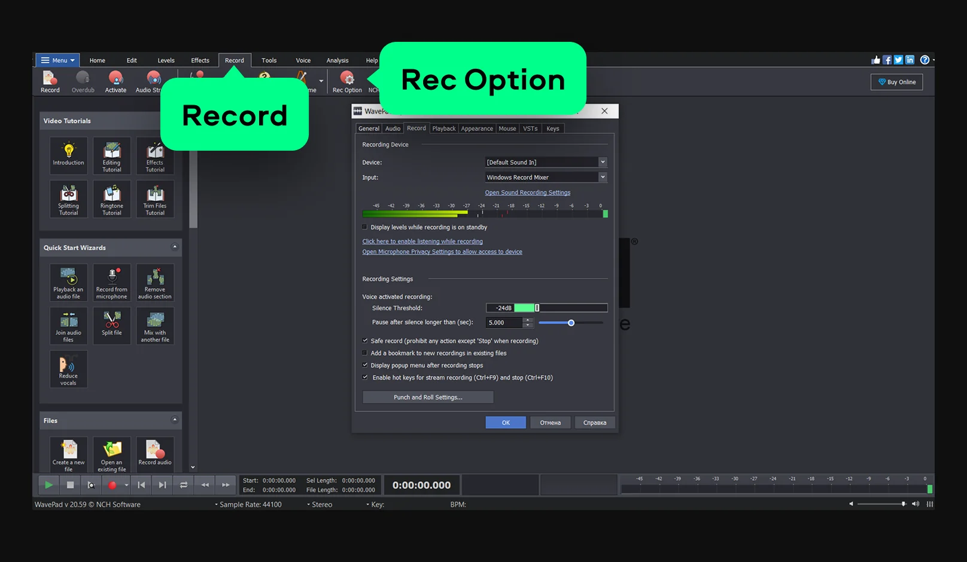Image resolution: width=967 pixels, height=562 pixels.
Task: Open the Splitting Tutorial video
Action: 69,199
